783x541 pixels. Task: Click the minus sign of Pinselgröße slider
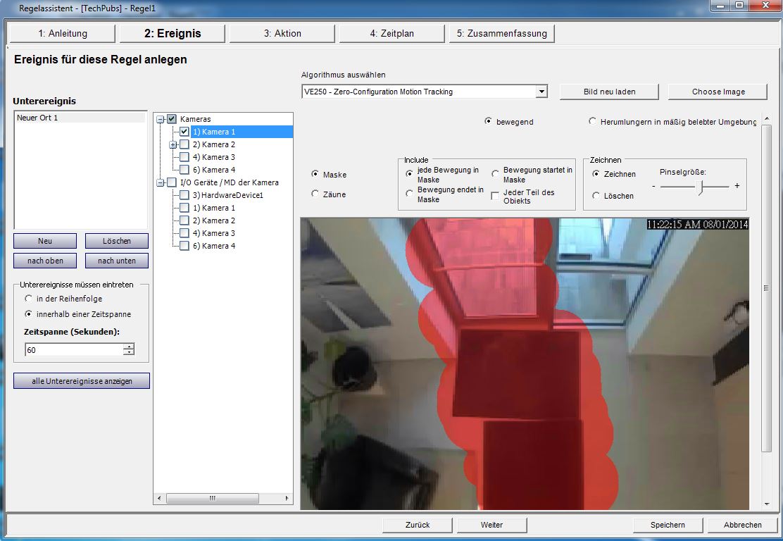point(653,186)
